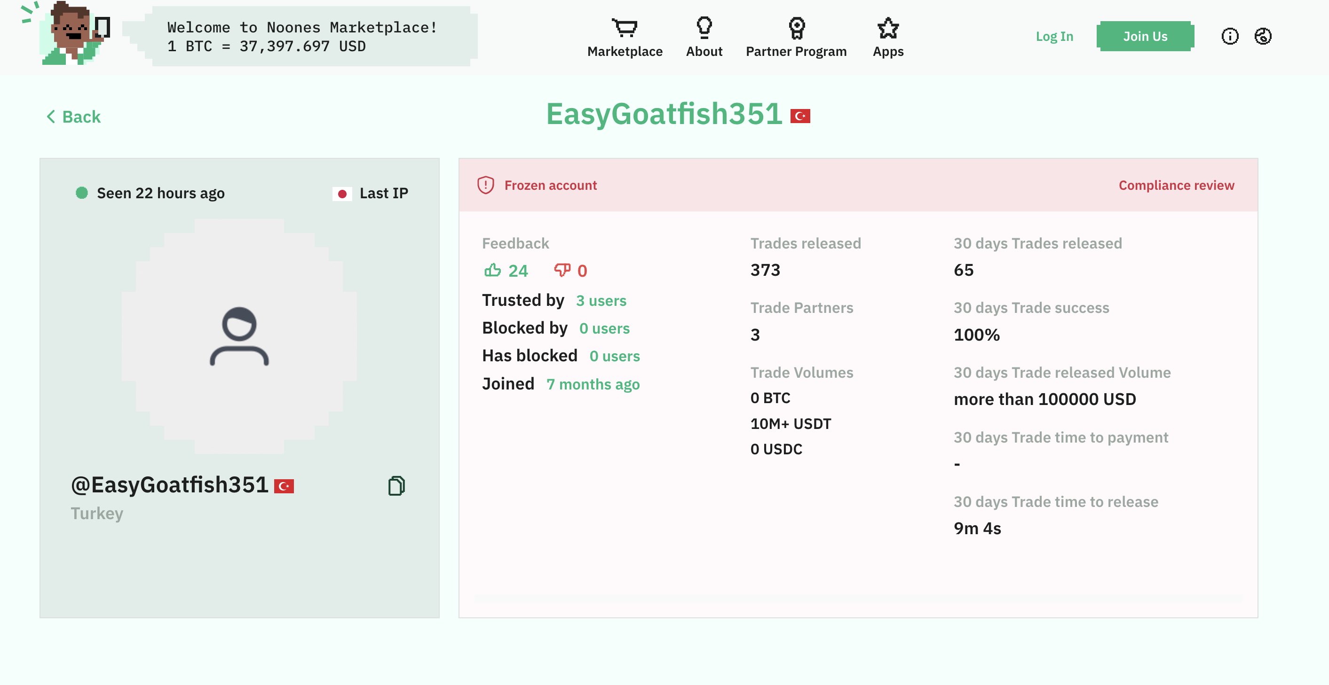Viewport: 1329px width, 685px height.
Task: Open Partner Program badge icon
Action: [x=796, y=27]
